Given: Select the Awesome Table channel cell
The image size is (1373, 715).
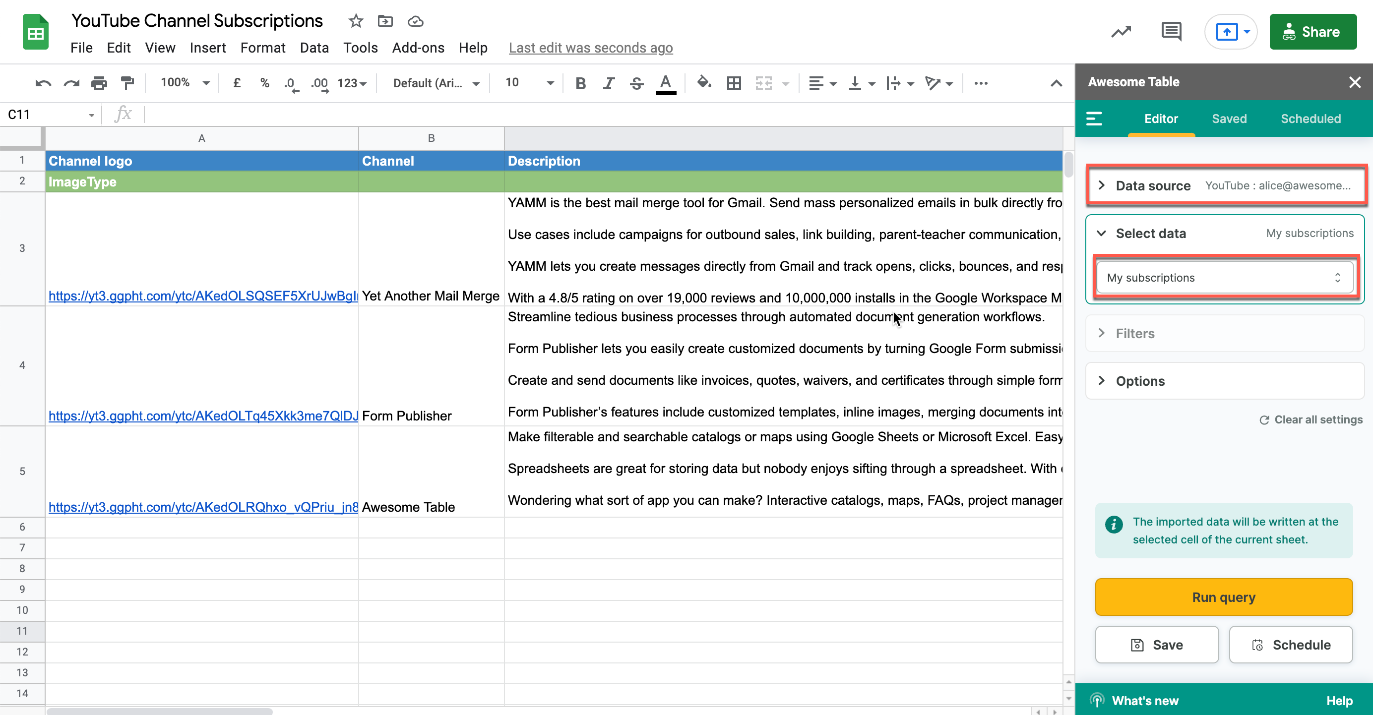Looking at the screenshot, I should [x=431, y=471].
